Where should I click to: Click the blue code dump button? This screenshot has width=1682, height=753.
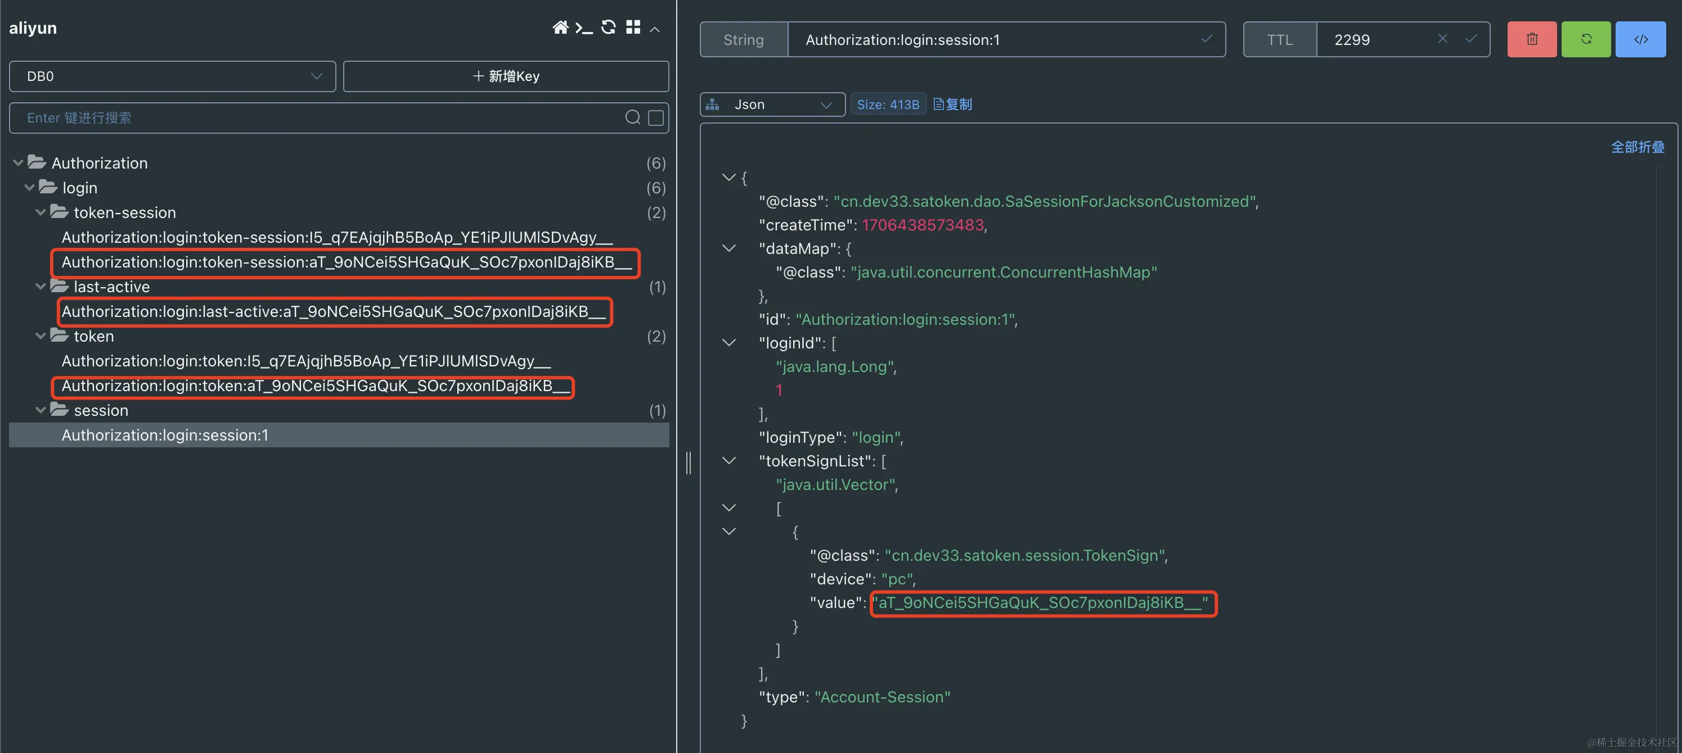pos(1640,40)
